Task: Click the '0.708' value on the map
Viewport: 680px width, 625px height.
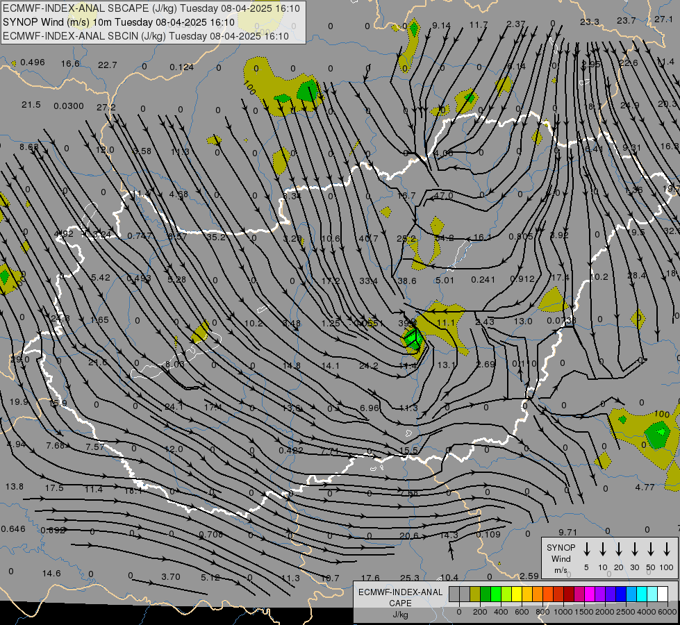Action: (210, 534)
